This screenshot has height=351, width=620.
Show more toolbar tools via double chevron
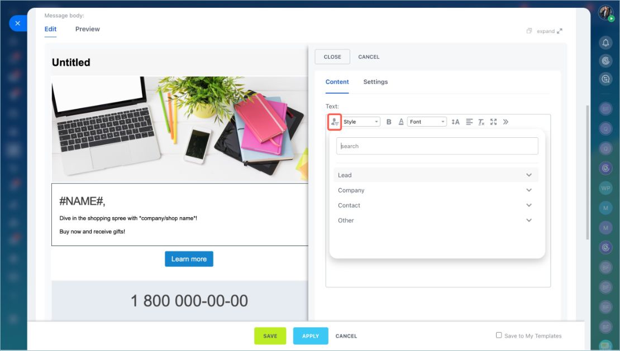[505, 122]
